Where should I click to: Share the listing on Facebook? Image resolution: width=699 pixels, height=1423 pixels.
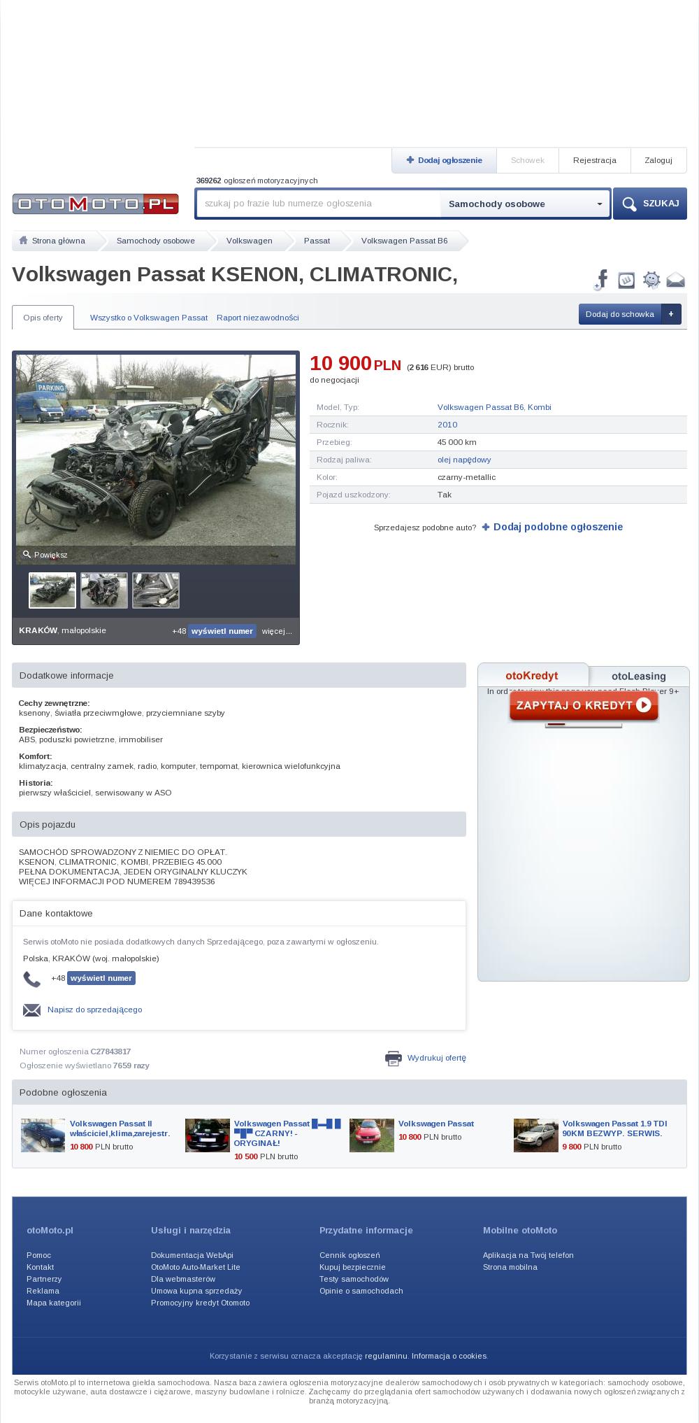point(602,280)
